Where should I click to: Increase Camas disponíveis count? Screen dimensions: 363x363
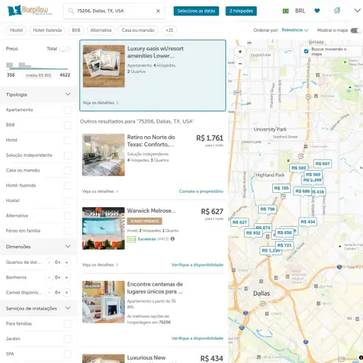67,293
